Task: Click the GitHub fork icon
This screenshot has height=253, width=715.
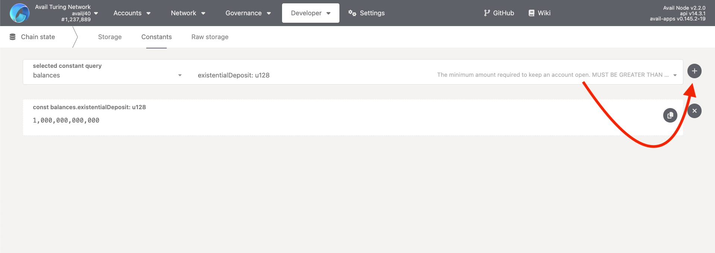Action: coord(487,13)
